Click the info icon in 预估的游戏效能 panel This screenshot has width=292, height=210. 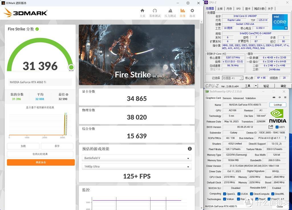(190, 149)
